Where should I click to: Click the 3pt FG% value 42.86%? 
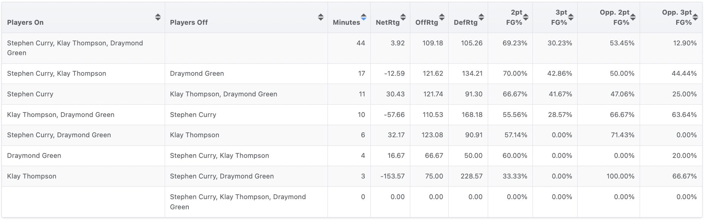560,73
